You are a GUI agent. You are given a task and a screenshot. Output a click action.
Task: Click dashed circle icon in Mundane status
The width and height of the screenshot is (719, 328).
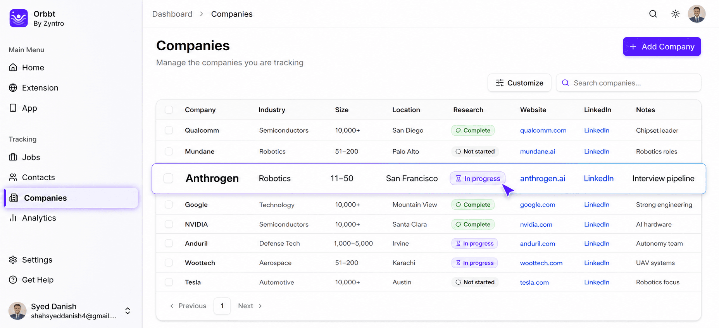[458, 152]
